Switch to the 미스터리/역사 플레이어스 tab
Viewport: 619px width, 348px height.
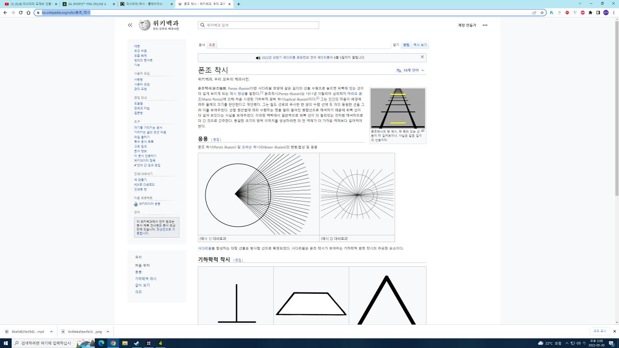[x=146, y=4]
